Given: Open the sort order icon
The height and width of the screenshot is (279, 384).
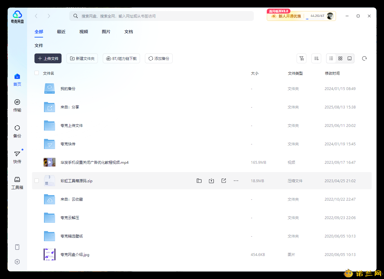Looking at the screenshot, I should coord(316,58).
